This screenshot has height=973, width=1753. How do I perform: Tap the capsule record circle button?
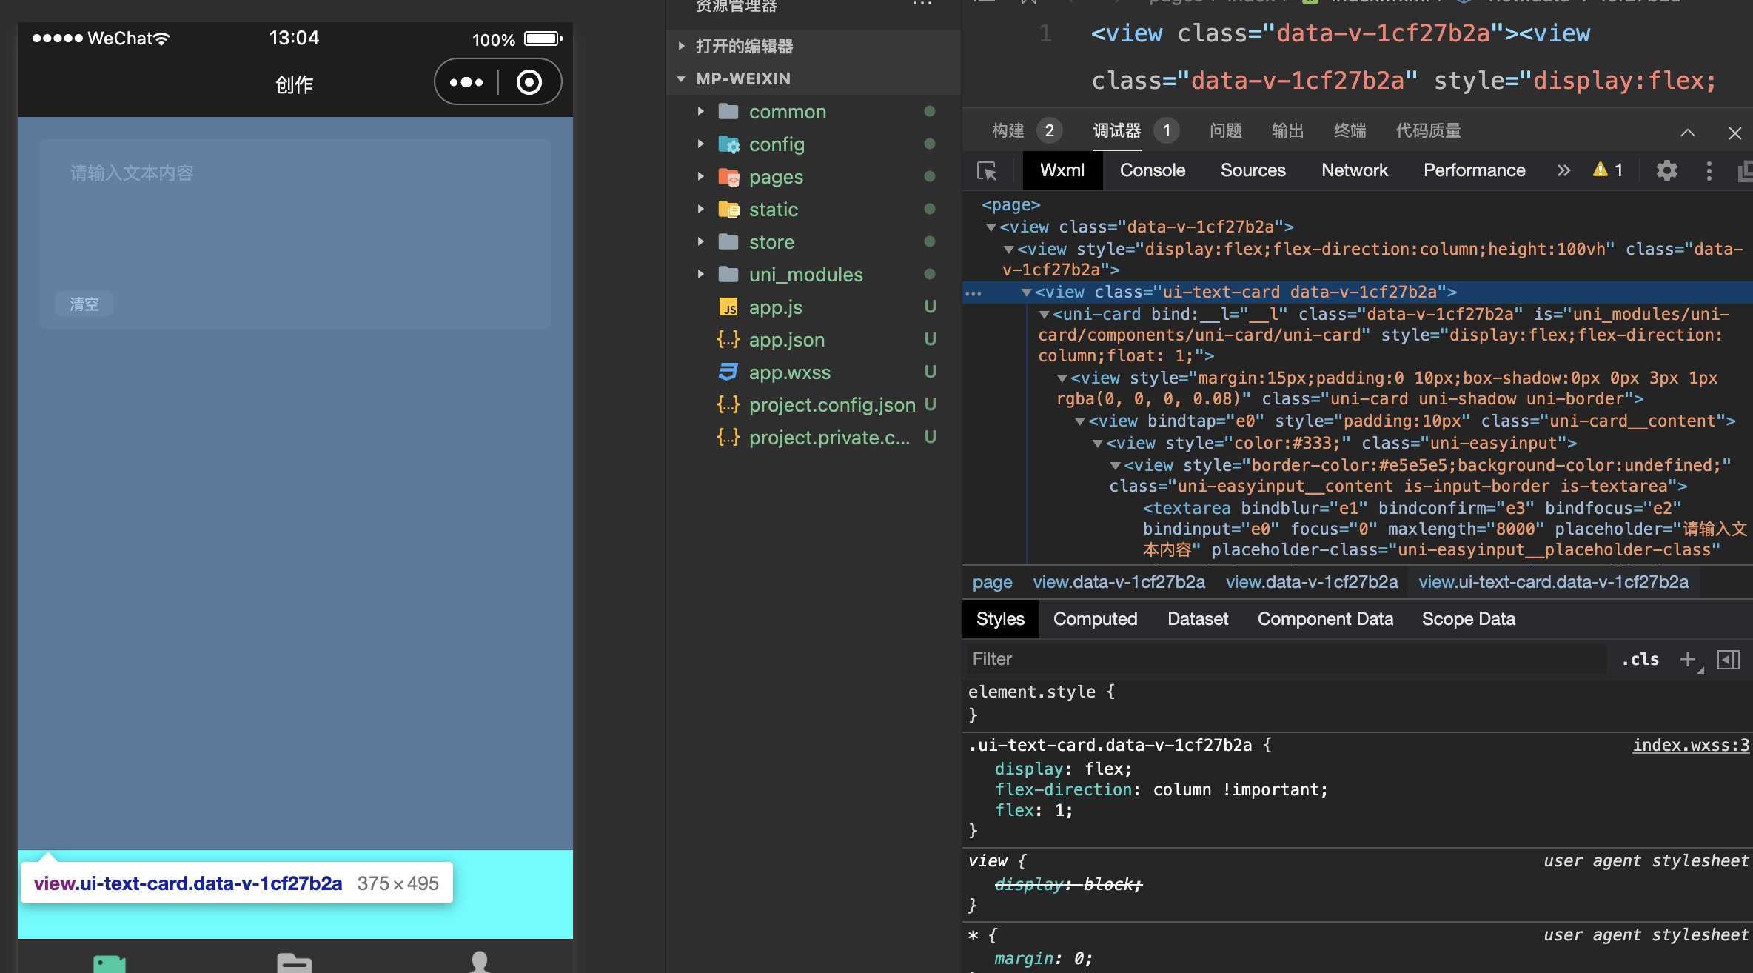pos(529,82)
